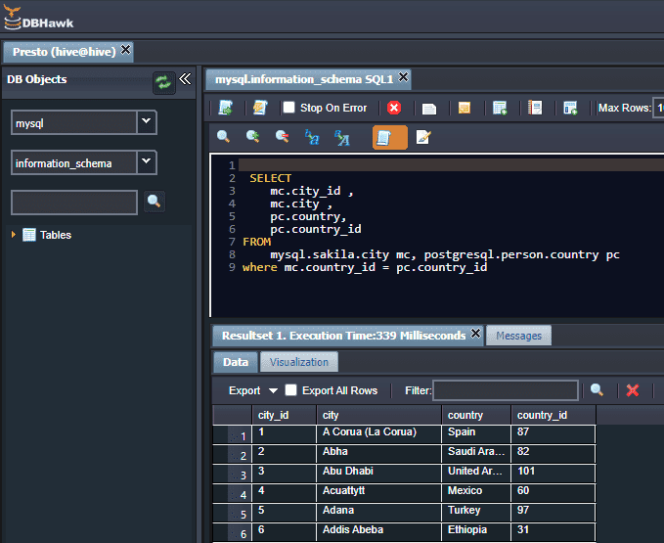Collapse the DB Objects sidebar
The height and width of the screenshot is (543, 664).
[x=185, y=81]
